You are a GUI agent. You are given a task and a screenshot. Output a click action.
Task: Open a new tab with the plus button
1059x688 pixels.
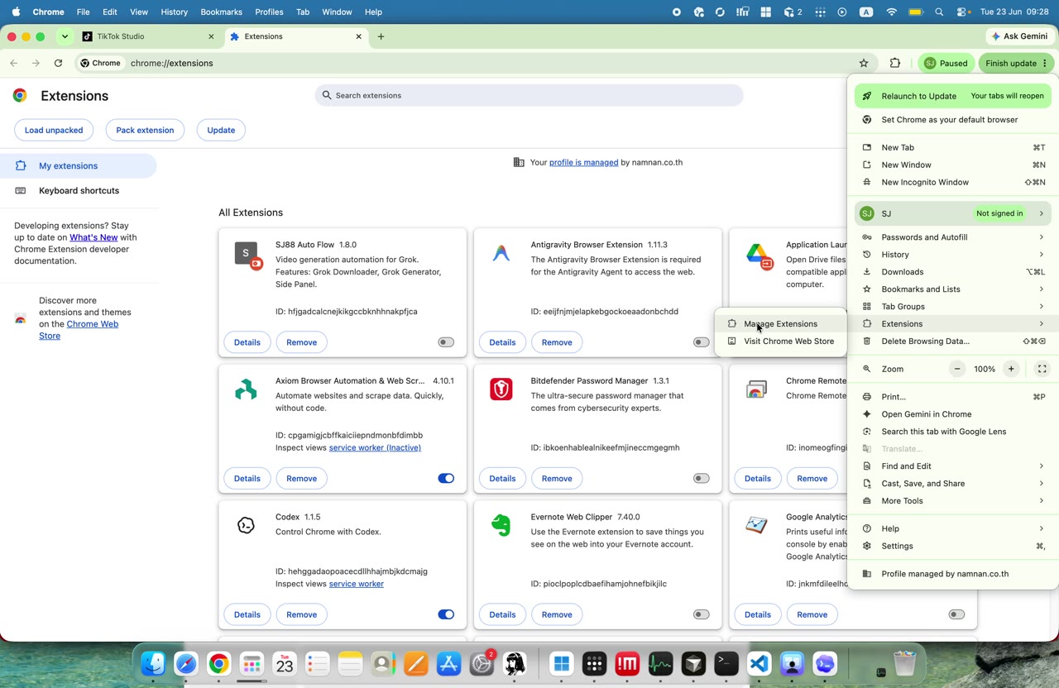[x=381, y=36]
